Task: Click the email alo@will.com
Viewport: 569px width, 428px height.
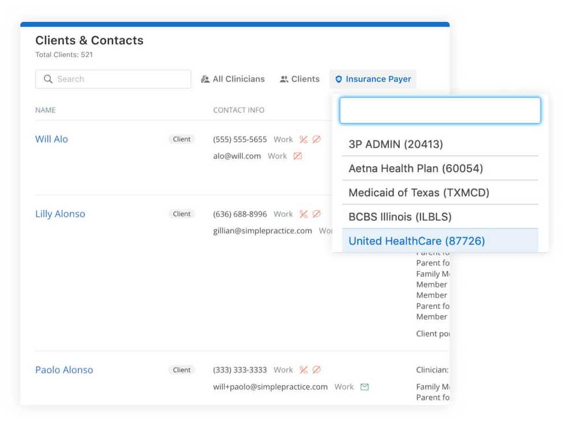Action: click(237, 156)
